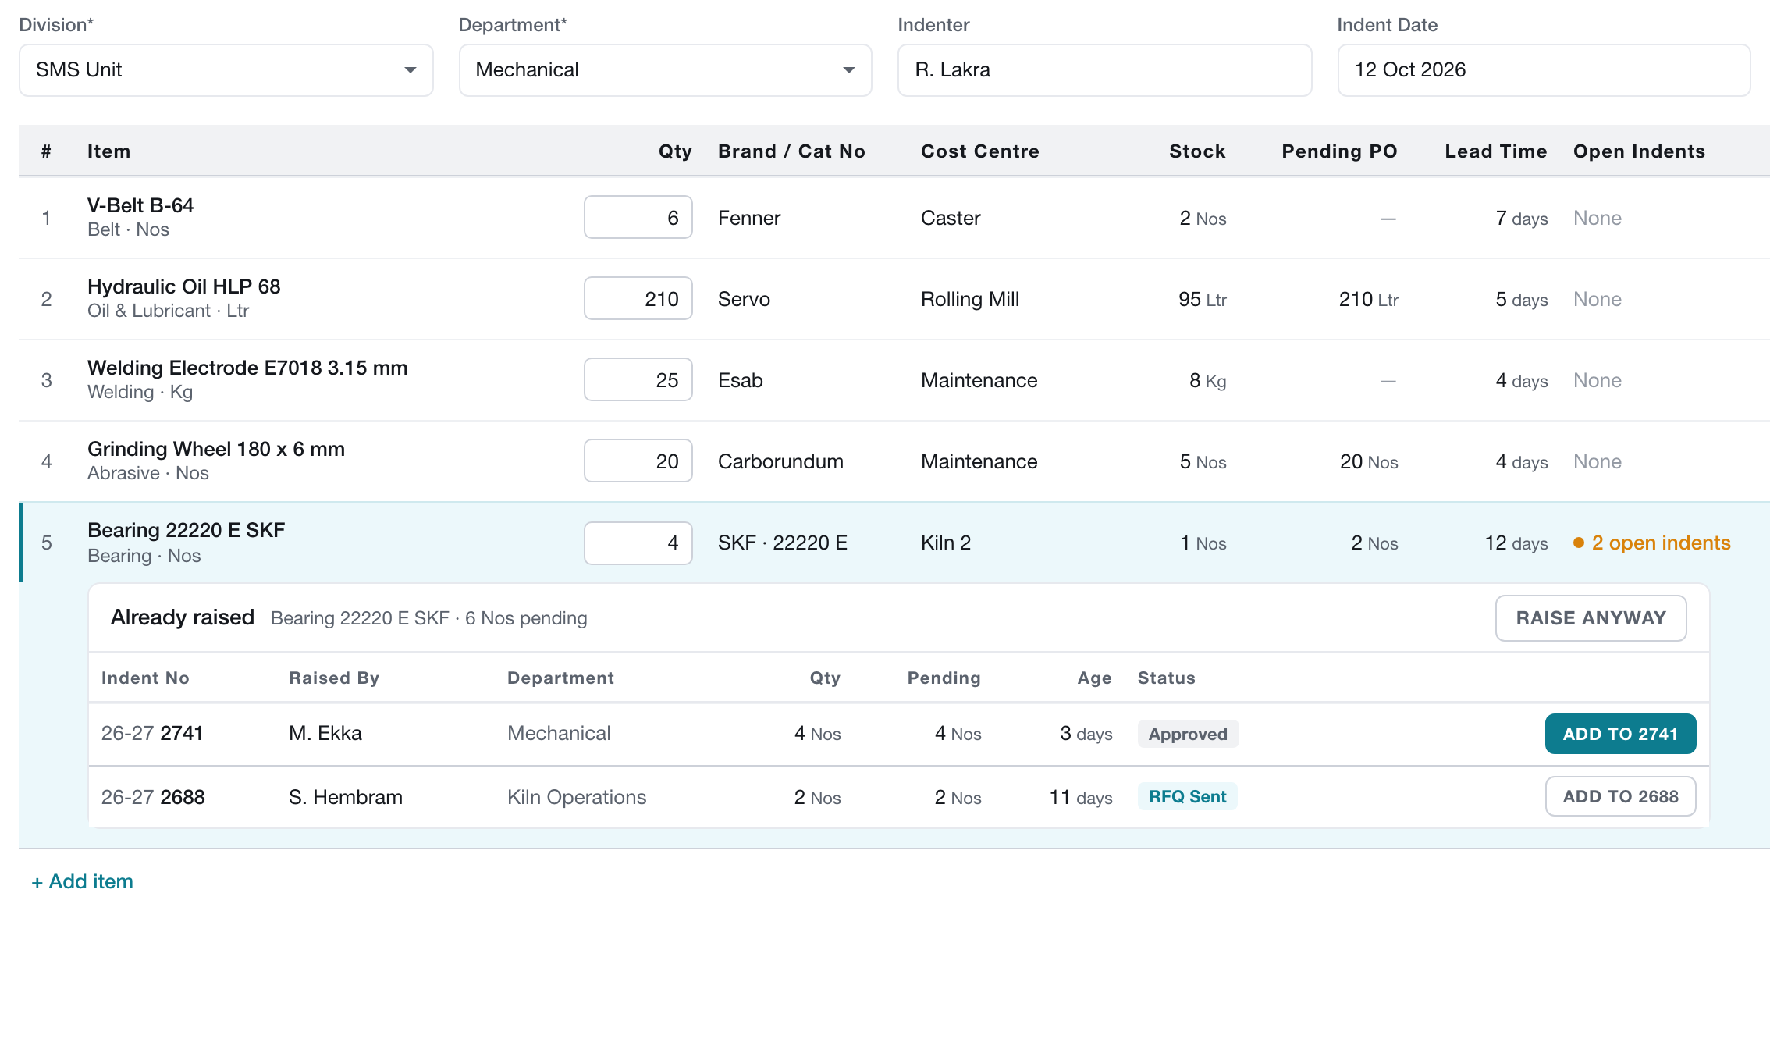Edit quantity field for Grinding Wheel 180 x 6 mm

tap(638, 461)
